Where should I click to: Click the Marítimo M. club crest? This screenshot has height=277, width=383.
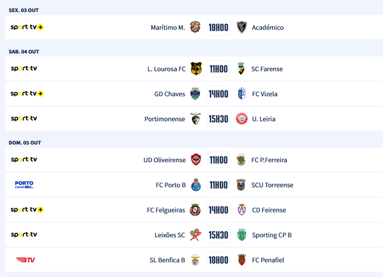click(x=195, y=27)
